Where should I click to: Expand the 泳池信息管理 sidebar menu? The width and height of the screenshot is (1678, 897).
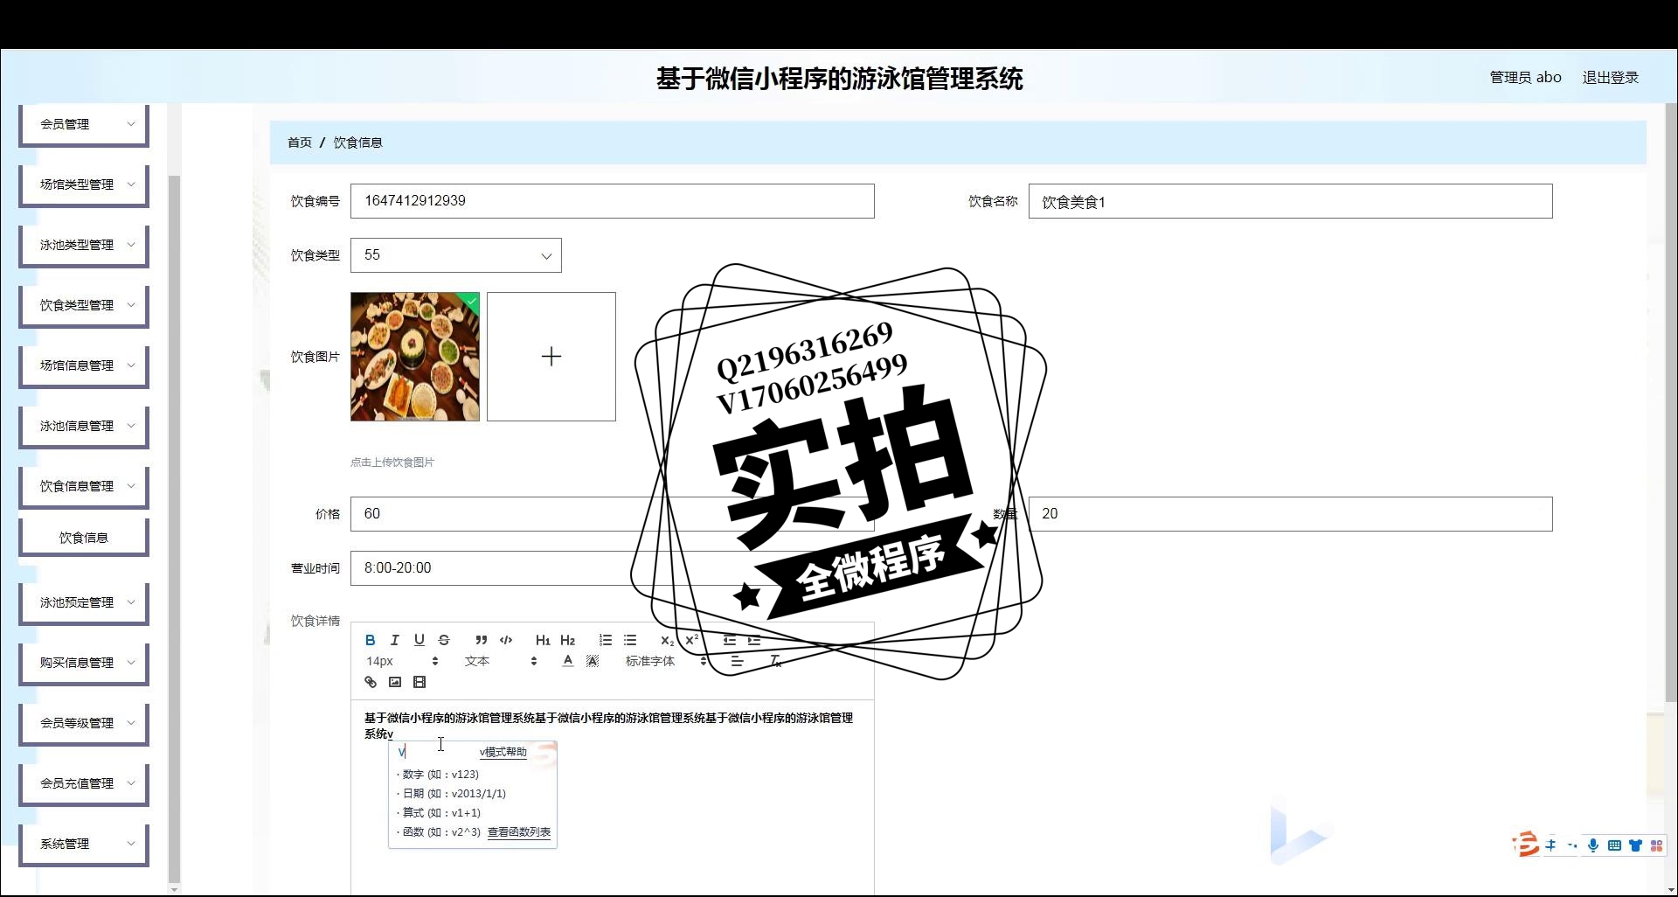click(x=84, y=426)
